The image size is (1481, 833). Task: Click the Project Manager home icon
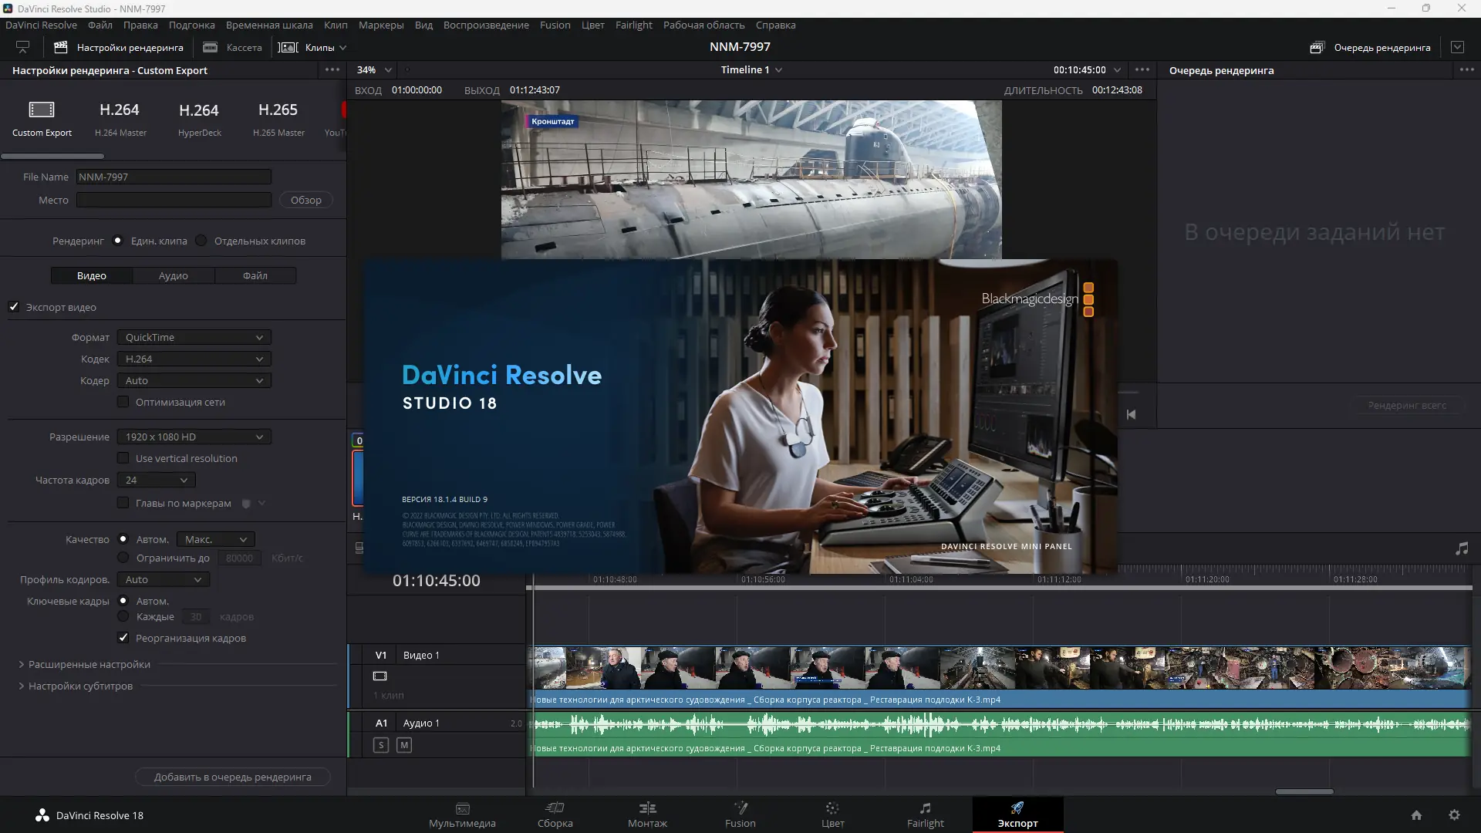pos(1416,815)
